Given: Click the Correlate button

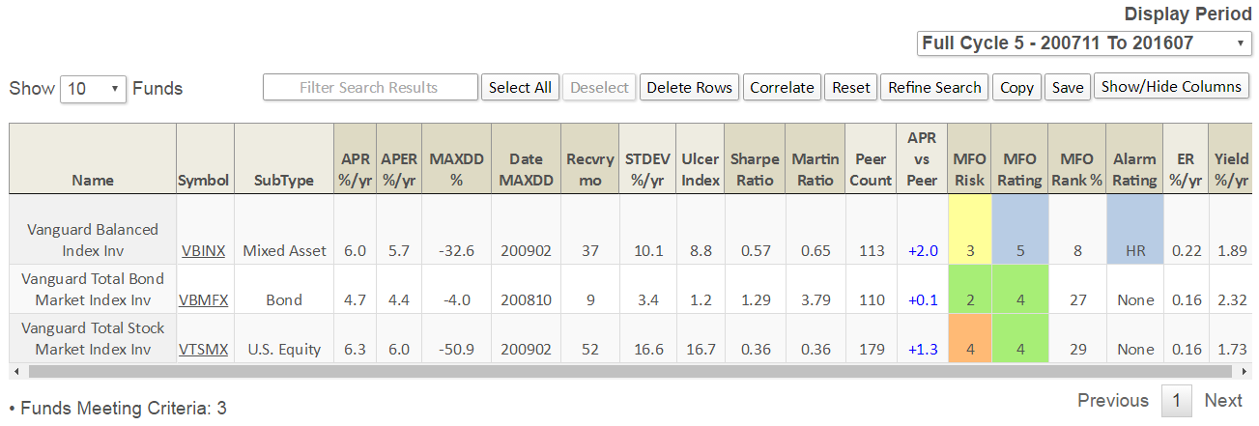Looking at the screenshot, I should pyautogui.click(x=782, y=87).
